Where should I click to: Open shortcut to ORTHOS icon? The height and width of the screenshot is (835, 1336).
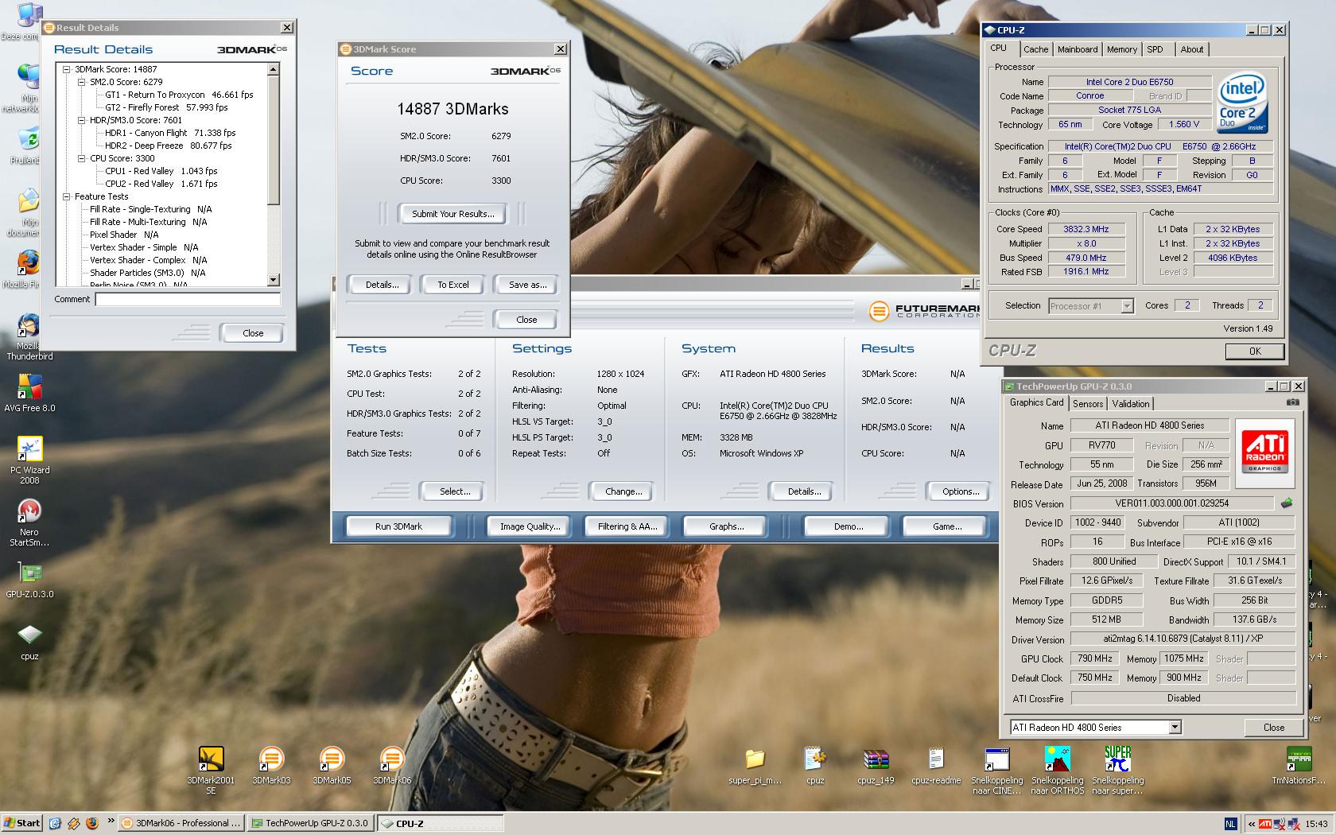pos(1057,760)
